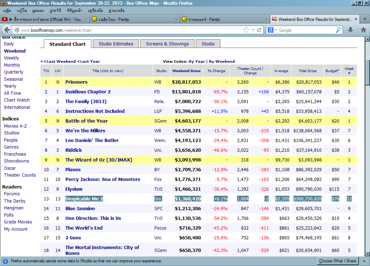Go to Last Weekend chart link

click(x=58, y=61)
